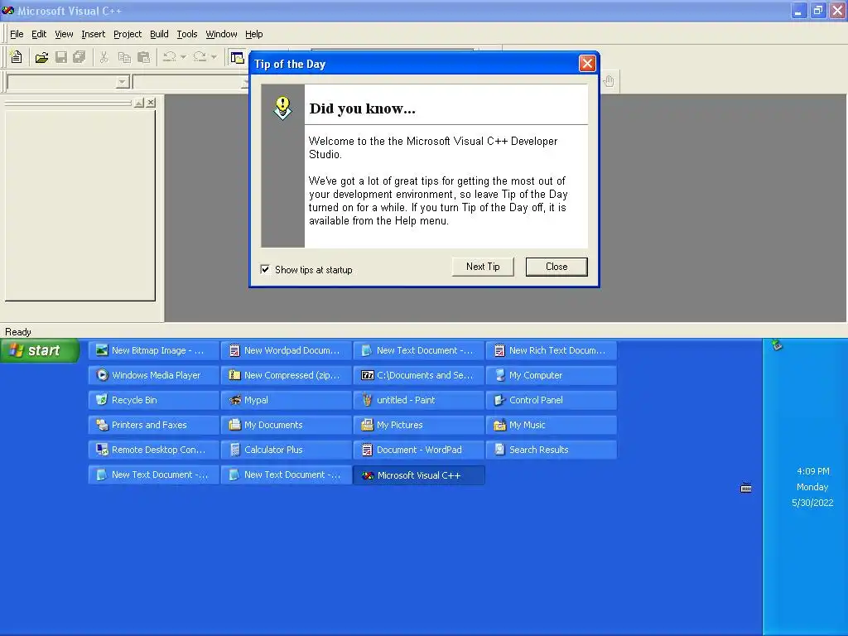Click the lightbulb tip icon in dialog
The height and width of the screenshot is (636, 848).
pyautogui.click(x=282, y=108)
